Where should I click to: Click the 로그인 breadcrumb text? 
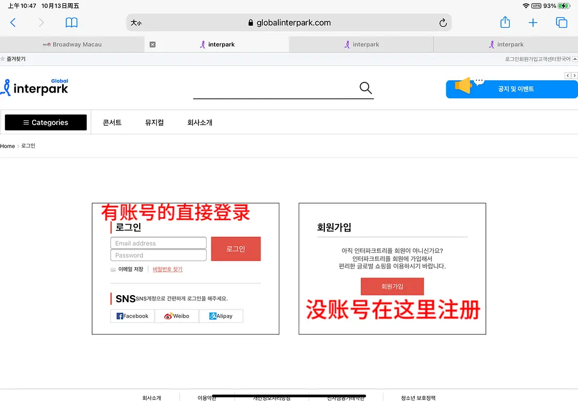(28, 146)
